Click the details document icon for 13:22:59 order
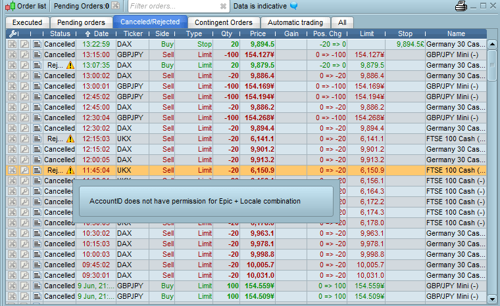The height and width of the screenshot is (306, 500). pos(37,44)
